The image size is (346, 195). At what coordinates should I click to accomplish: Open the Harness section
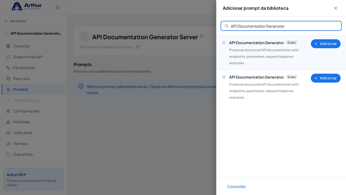pyautogui.click(x=34, y=144)
